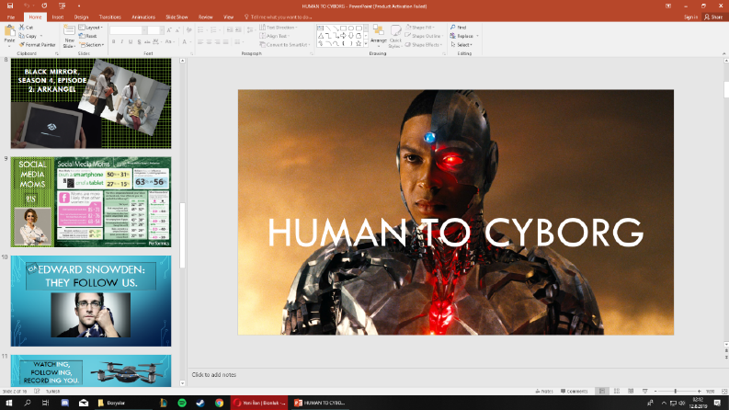This screenshot has height=410, width=729.
Task: Switch to the Transitions tab
Action: point(109,17)
